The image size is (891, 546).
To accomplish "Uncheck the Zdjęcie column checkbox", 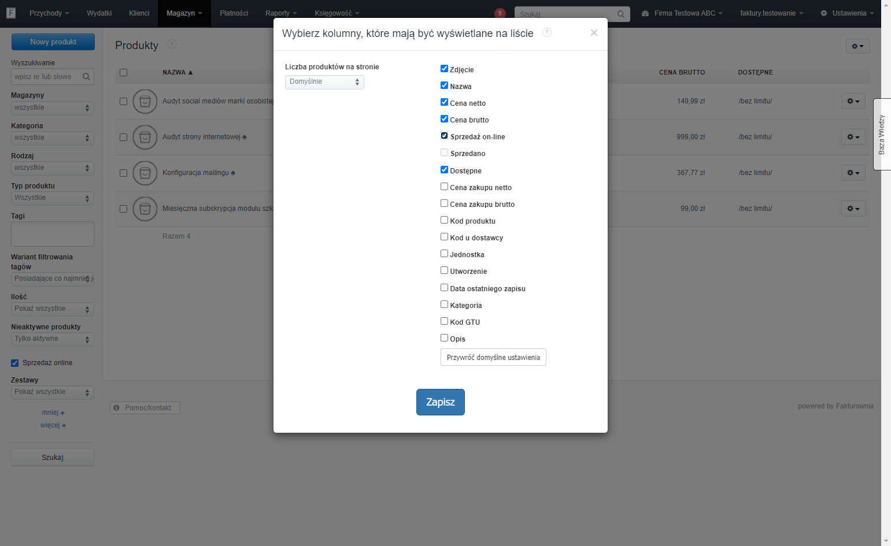I will (x=444, y=69).
